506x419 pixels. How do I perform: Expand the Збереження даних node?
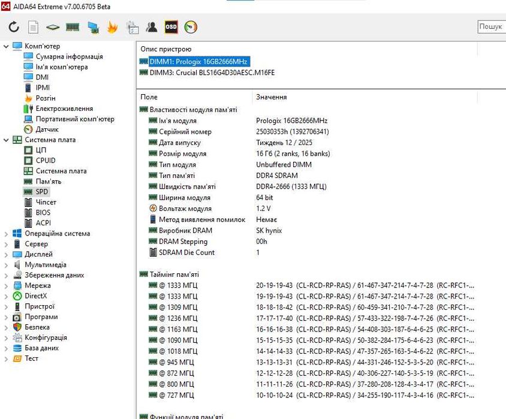6,276
